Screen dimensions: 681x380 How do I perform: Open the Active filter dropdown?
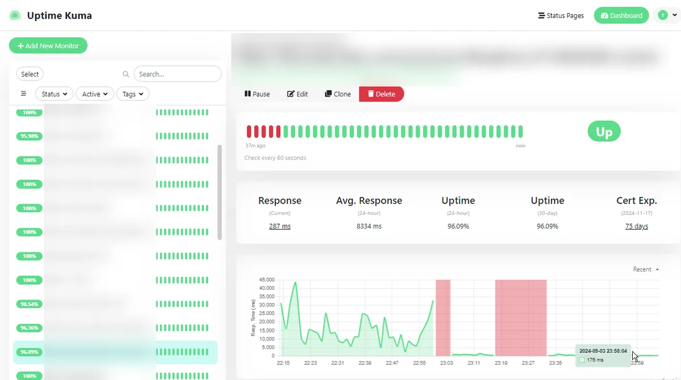point(95,94)
